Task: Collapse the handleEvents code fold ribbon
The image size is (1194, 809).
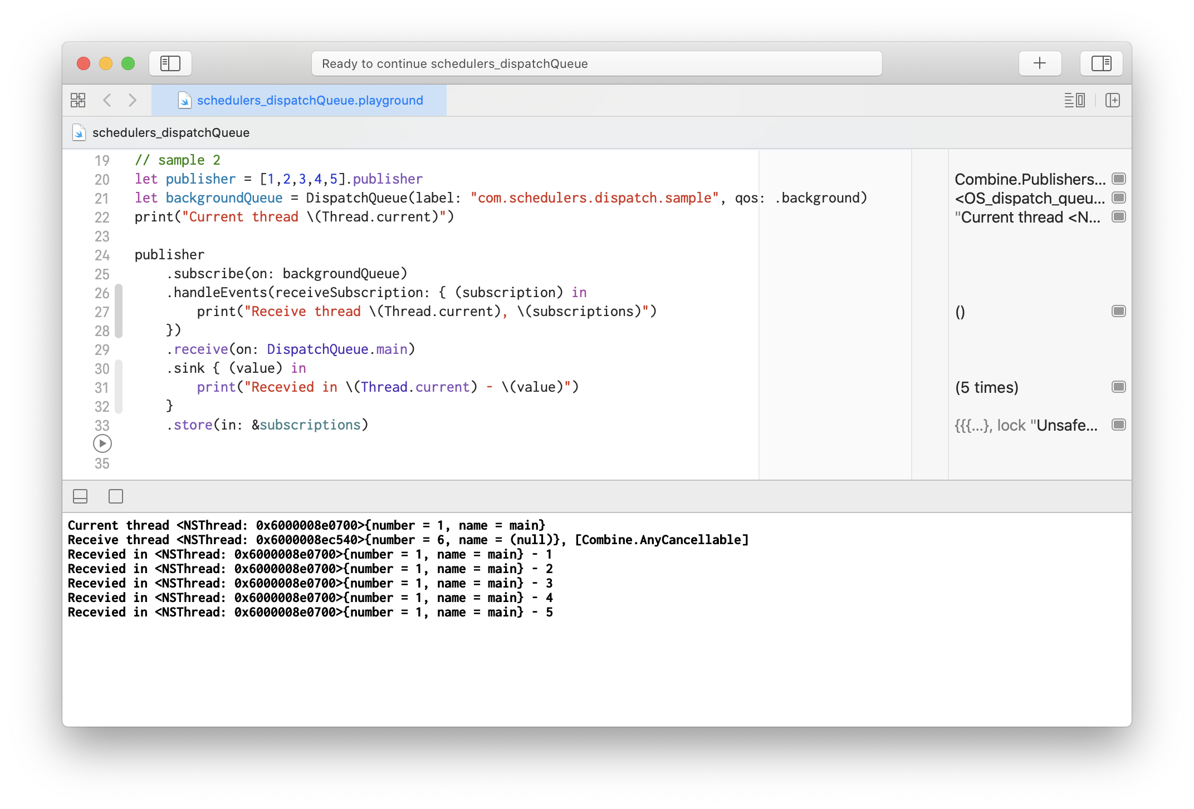Action: 119,311
